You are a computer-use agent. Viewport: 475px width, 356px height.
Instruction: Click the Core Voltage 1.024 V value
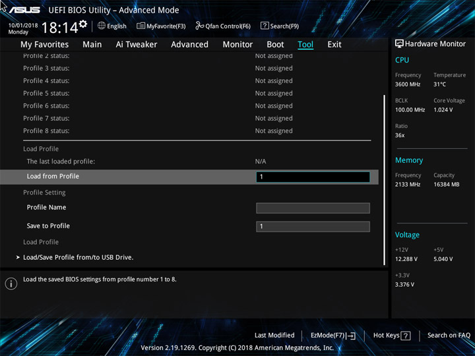[443, 109]
